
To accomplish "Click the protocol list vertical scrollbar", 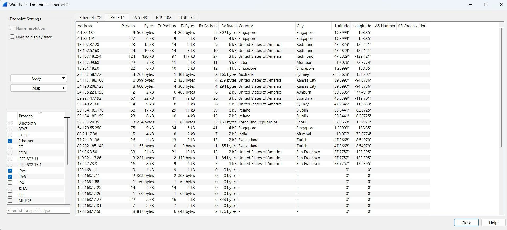I will tap(67, 140).
